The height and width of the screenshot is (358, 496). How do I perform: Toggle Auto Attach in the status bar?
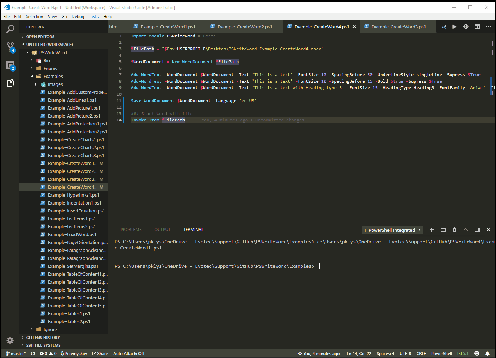(x=129, y=354)
